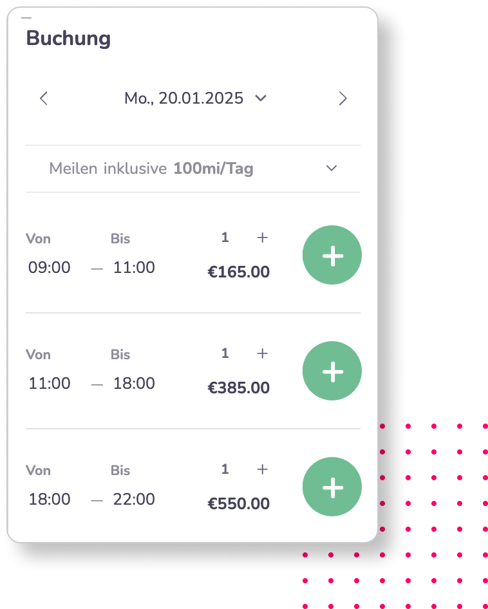Image resolution: width=488 pixels, height=609 pixels.
Task: Click the Buchung heading
Action: [68, 39]
